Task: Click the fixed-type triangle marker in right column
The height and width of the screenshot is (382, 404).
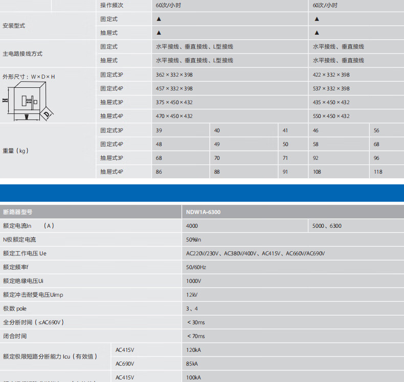Action: coord(317,19)
